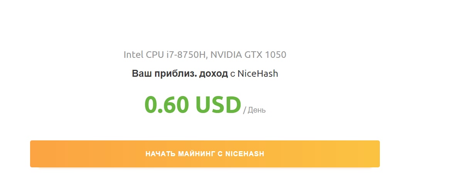Click NiceHash in the income heading
This screenshot has height=177, width=457.
pyautogui.click(x=258, y=74)
